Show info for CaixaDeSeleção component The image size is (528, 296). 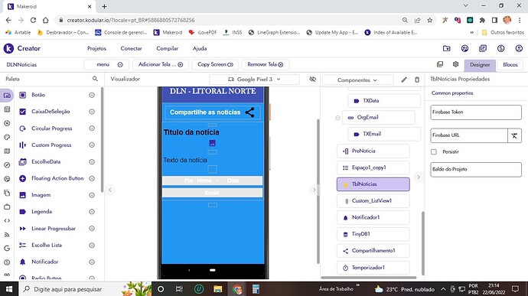coord(92,112)
